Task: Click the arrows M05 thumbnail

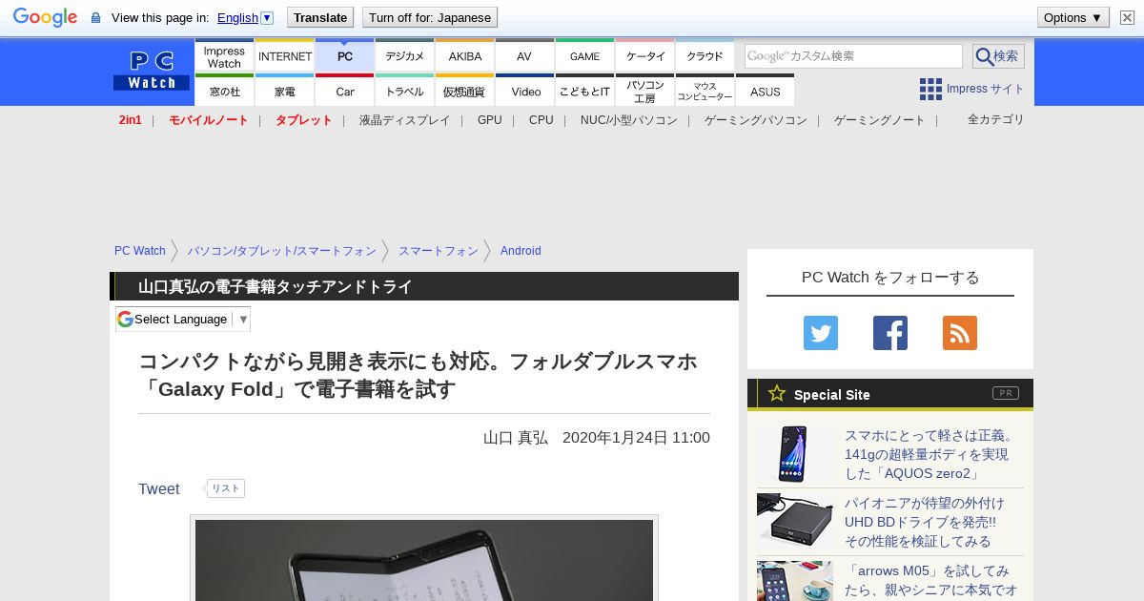Action: pyautogui.click(x=795, y=581)
